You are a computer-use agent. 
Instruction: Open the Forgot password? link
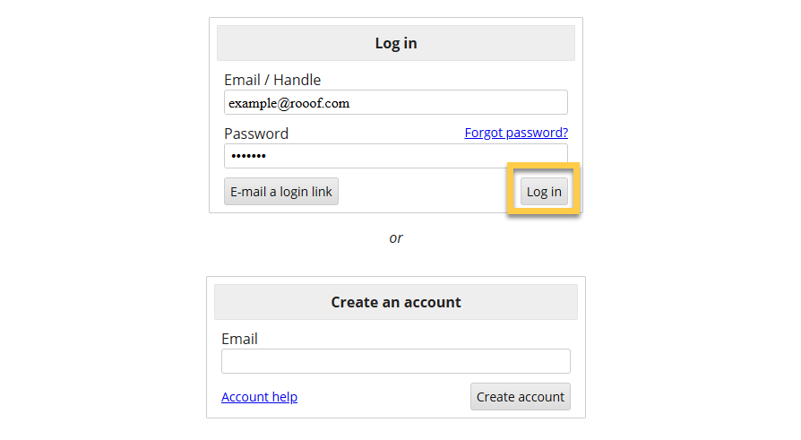(x=516, y=133)
